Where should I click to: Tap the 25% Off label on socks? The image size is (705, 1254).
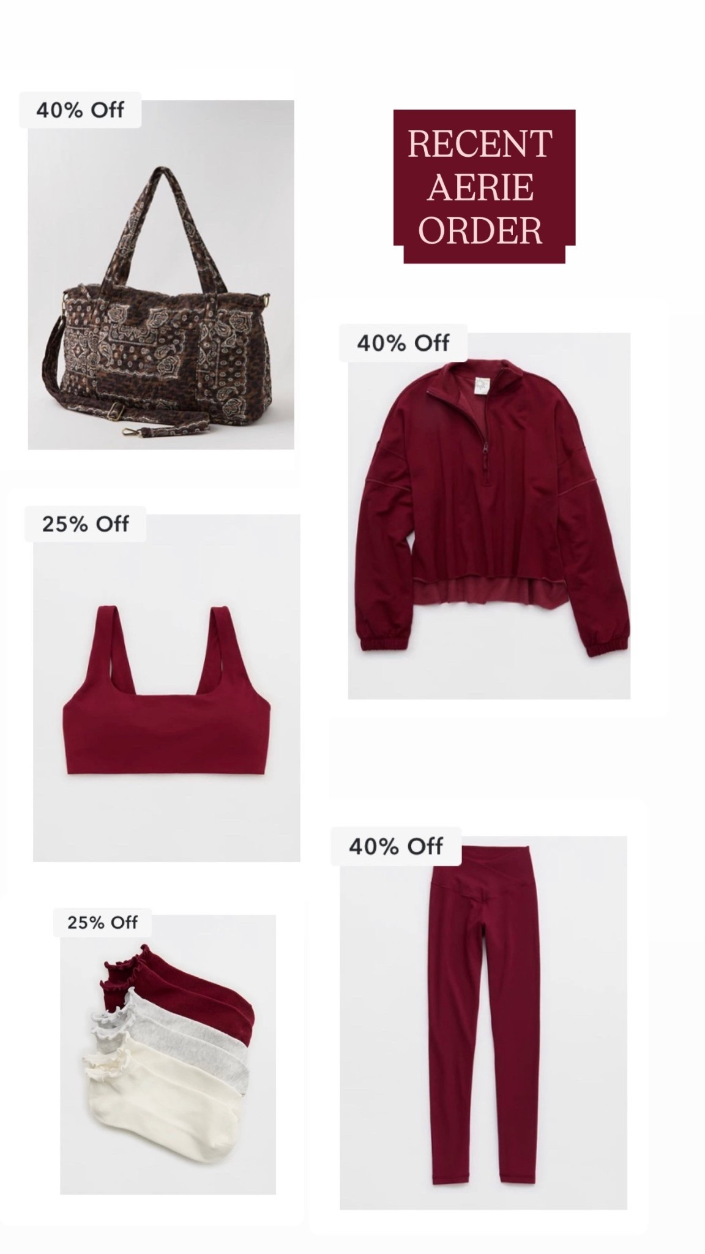(x=103, y=922)
